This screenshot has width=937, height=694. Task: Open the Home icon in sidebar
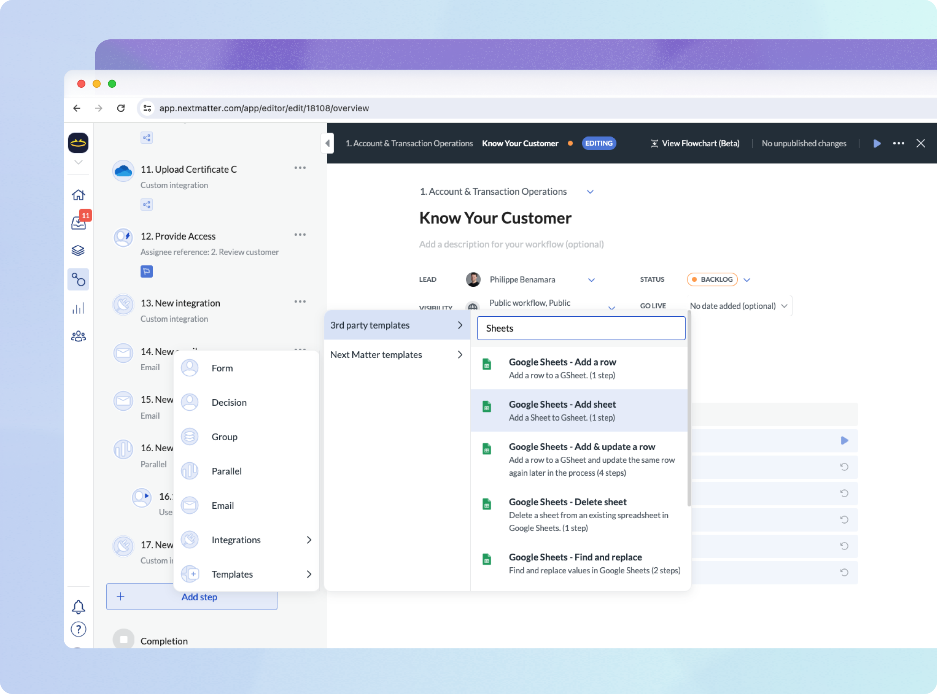tap(78, 195)
